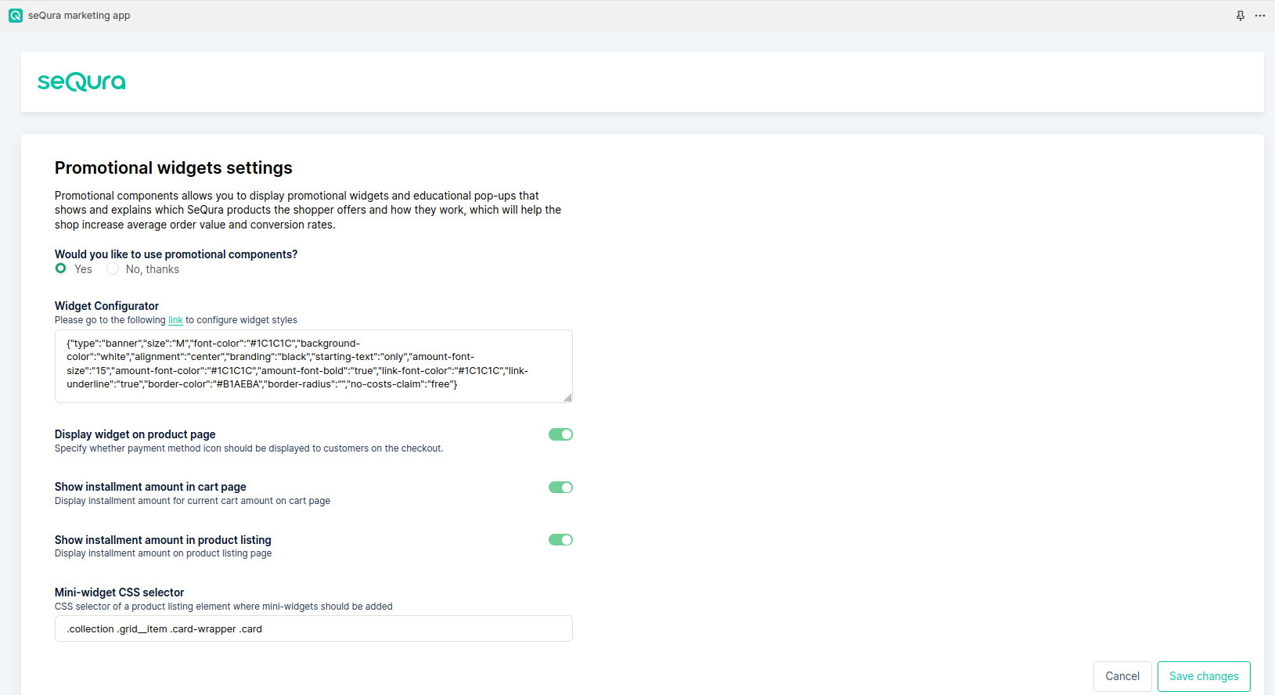This screenshot has height=695, width=1275.
Task: Click the textarea resize handle corner
Action: click(x=567, y=398)
